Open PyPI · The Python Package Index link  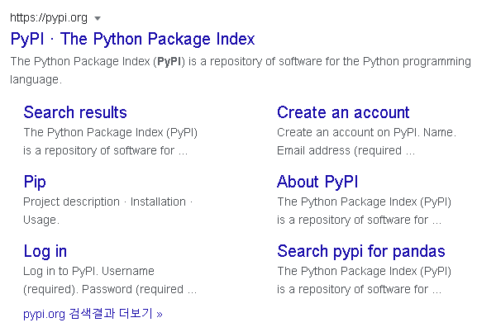coord(132,39)
